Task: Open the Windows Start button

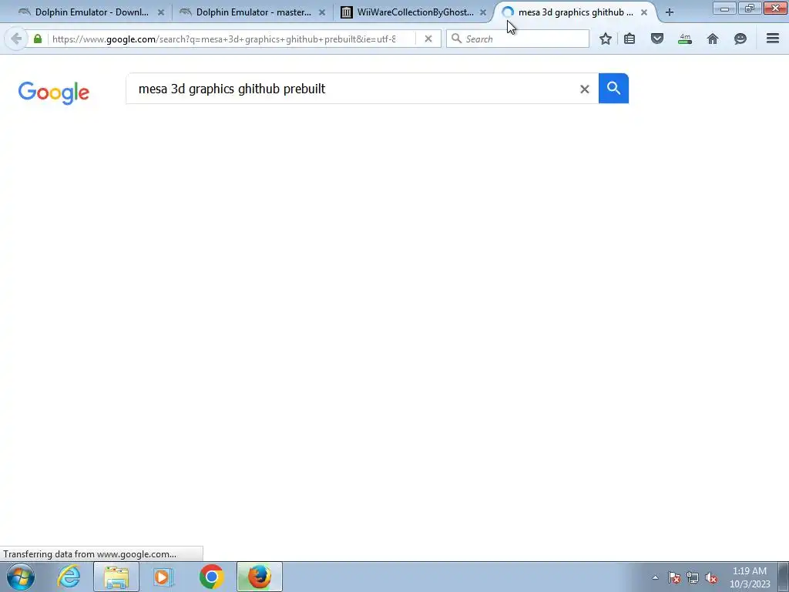Action: [x=21, y=577]
